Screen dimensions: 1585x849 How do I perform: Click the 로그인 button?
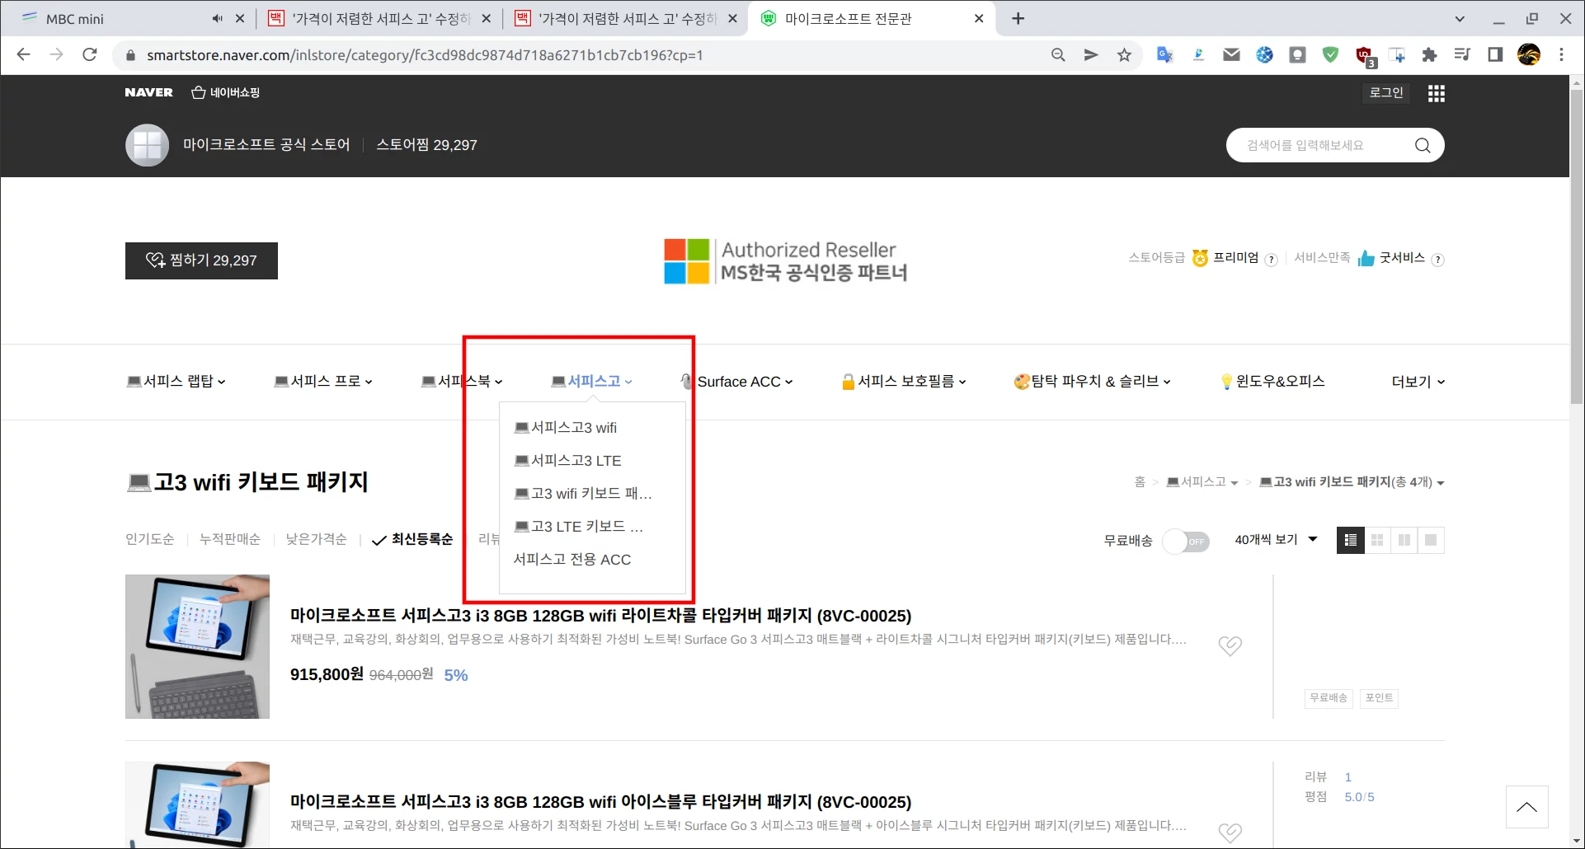click(x=1386, y=92)
